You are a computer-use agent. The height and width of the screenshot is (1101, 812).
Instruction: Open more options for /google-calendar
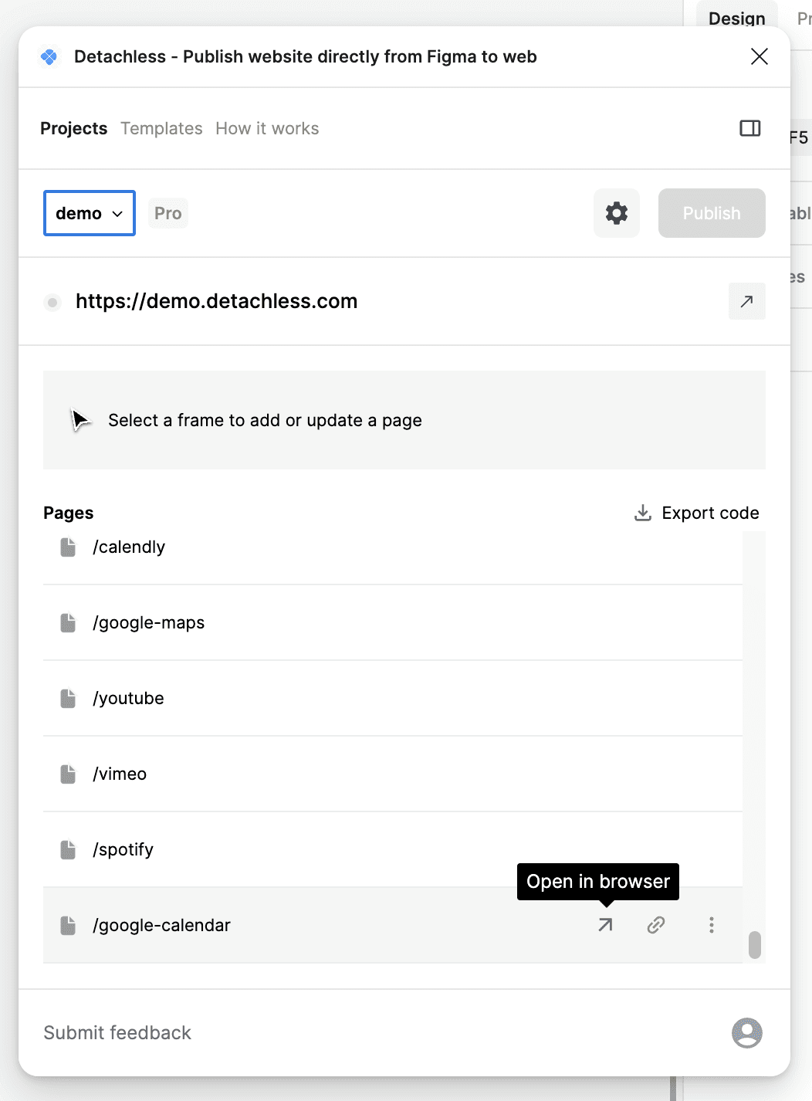[x=712, y=925]
